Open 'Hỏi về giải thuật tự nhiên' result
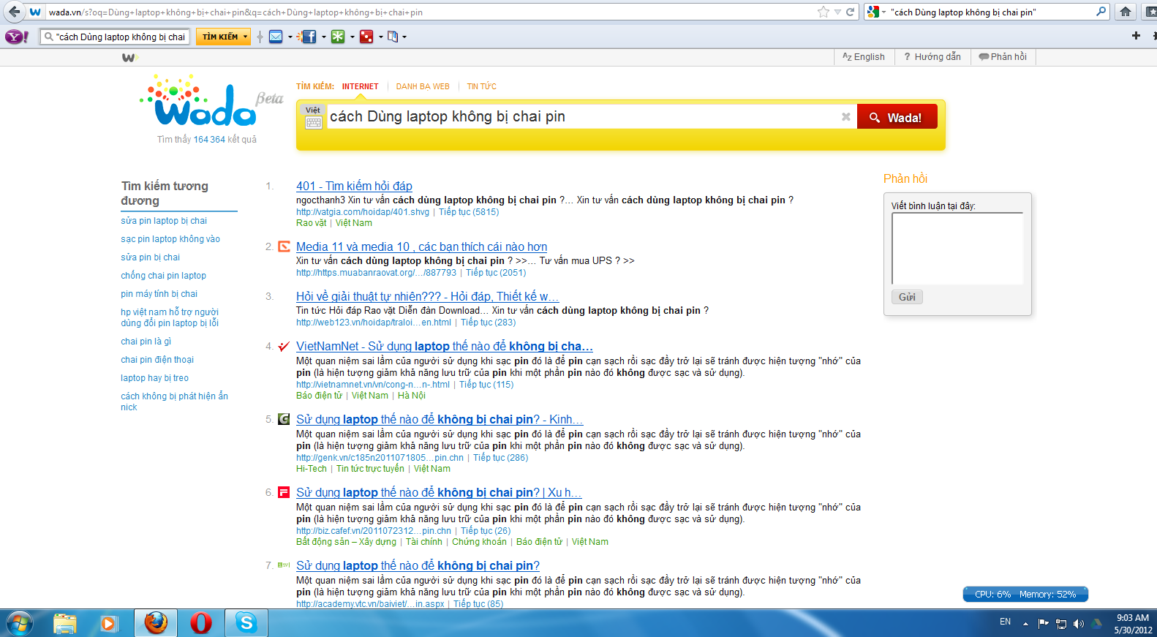 tap(427, 296)
